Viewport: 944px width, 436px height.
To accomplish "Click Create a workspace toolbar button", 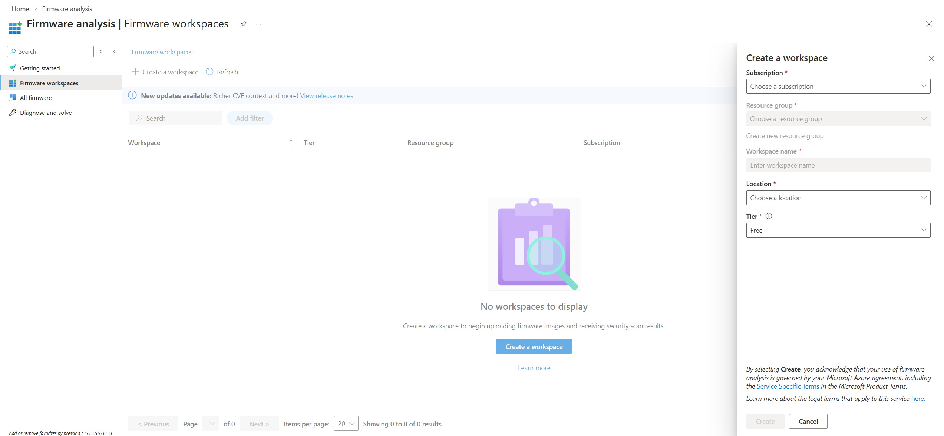I will 165,72.
